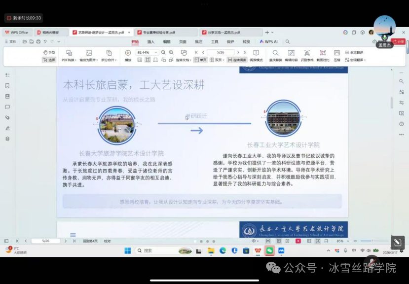Click the 压缩 compress tool
409x284 pixels.
pyautogui.click(x=336, y=55)
